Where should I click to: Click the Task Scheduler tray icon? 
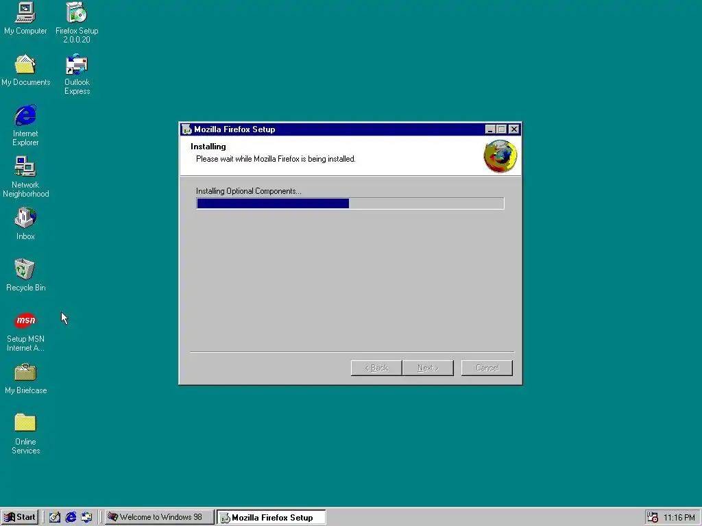click(x=653, y=517)
